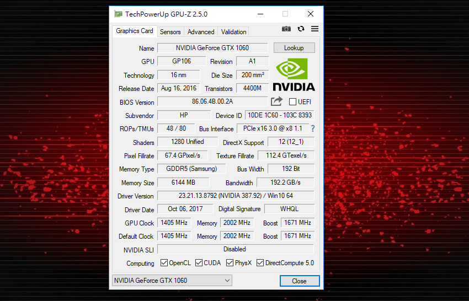This screenshot has width=469, height=301.
Task: Click the Pixel Fillrate 67.4 GPixel/s
Action: pos(183,155)
